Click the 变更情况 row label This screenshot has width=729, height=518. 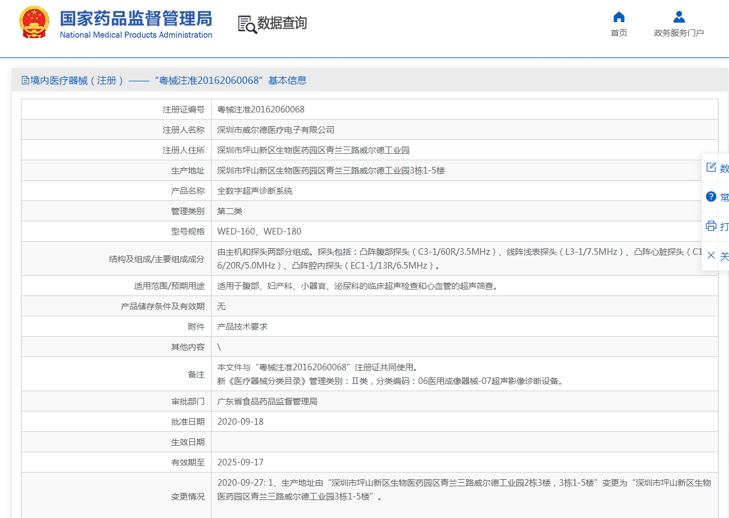click(x=188, y=496)
